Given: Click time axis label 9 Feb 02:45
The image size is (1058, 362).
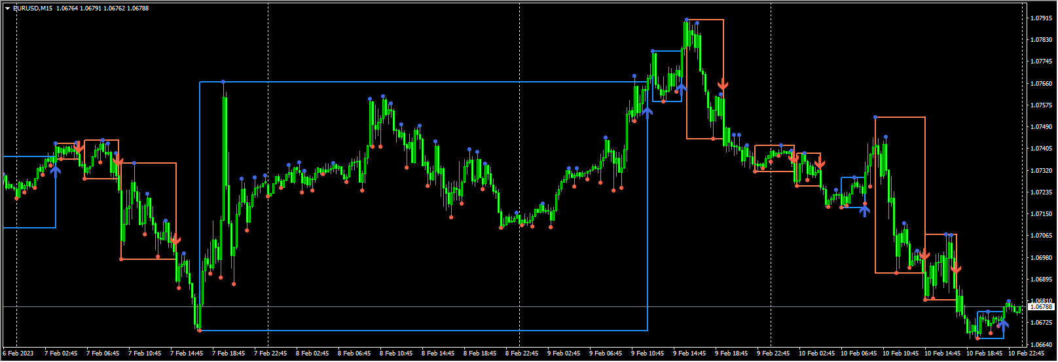Looking at the screenshot, I should click(x=564, y=353).
